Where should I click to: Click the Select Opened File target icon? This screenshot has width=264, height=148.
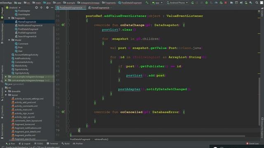tap(36, 7)
